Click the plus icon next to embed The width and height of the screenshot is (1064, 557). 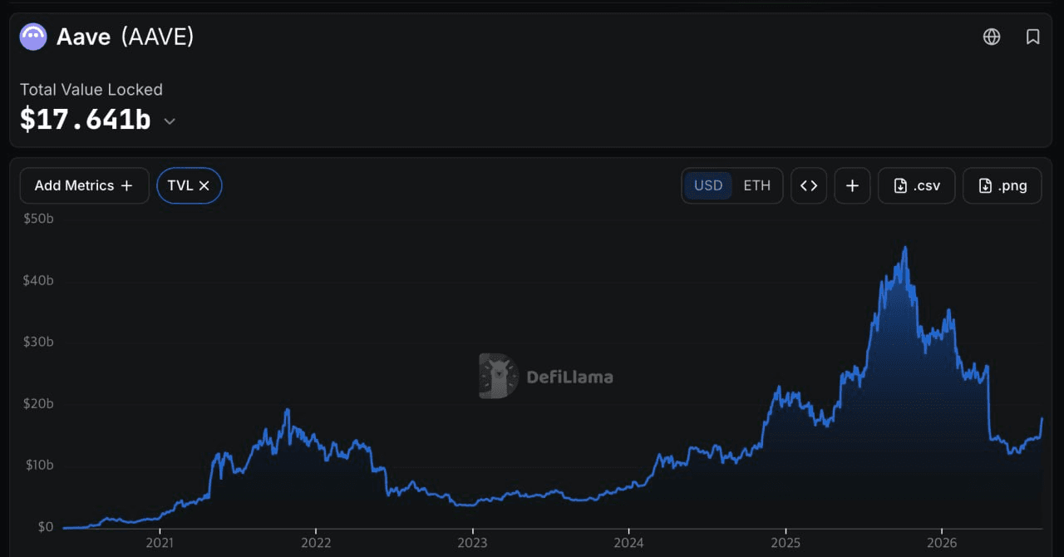(x=852, y=185)
